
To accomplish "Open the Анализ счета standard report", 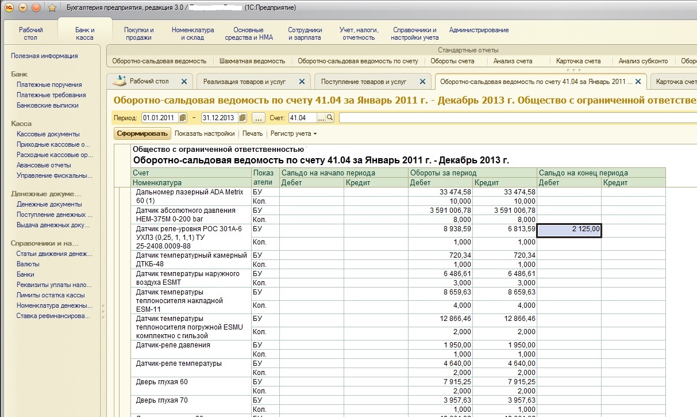I will tap(513, 61).
